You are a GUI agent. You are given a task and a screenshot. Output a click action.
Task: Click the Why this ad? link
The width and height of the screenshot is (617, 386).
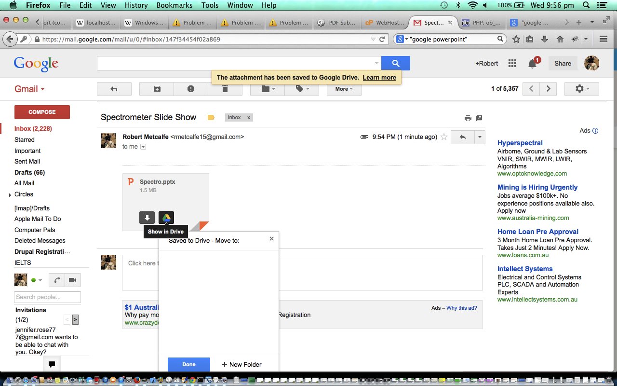coord(462,308)
